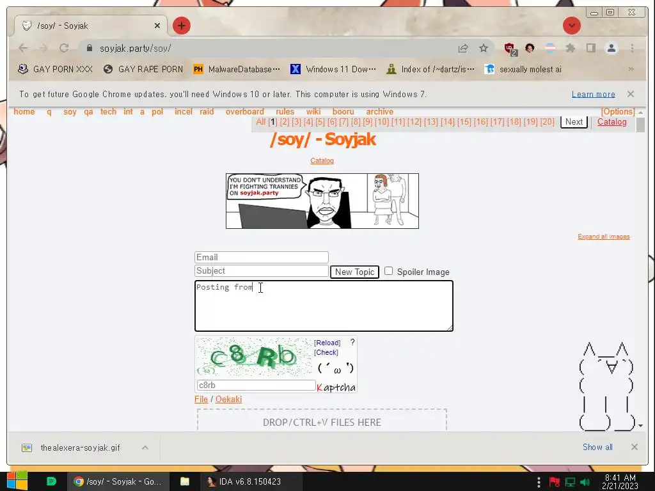
Task: Jump to page [10]
Action: point(381,122)
